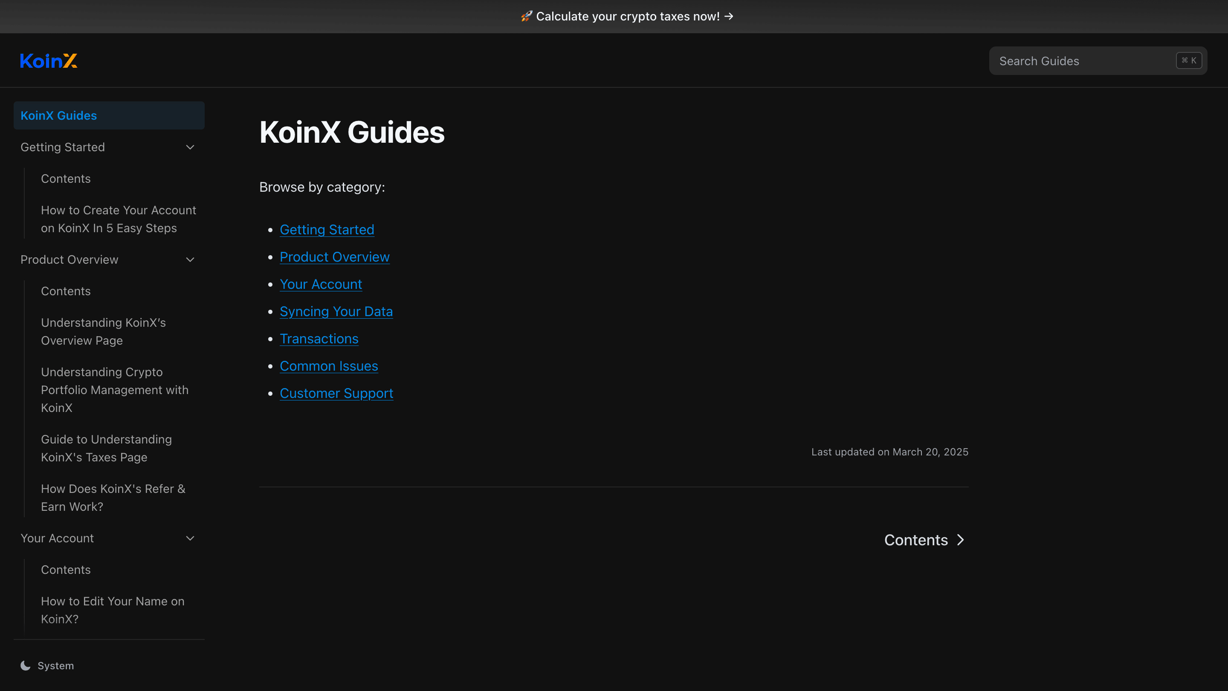The image size is (1228, 691).
Task: Switch theme using the System button
Action: point(47,665)
